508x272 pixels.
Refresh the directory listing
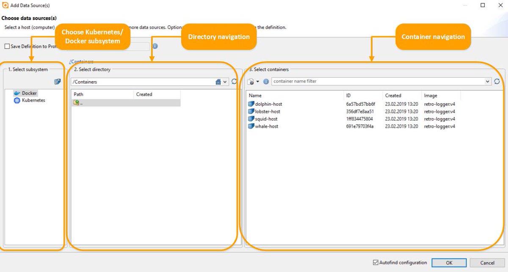(x=234, y=82)
